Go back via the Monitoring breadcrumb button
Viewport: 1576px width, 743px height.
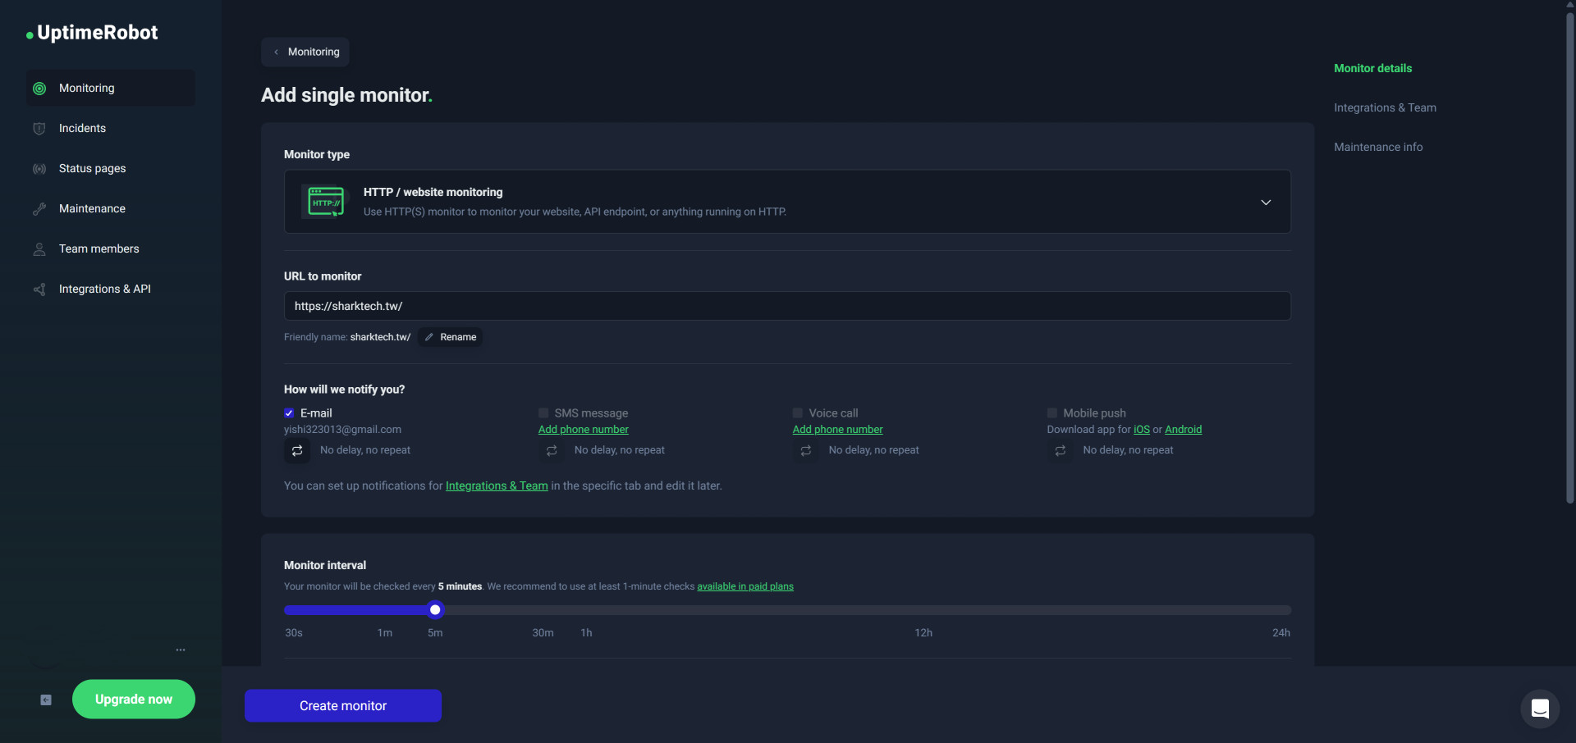tap(305, 52)
